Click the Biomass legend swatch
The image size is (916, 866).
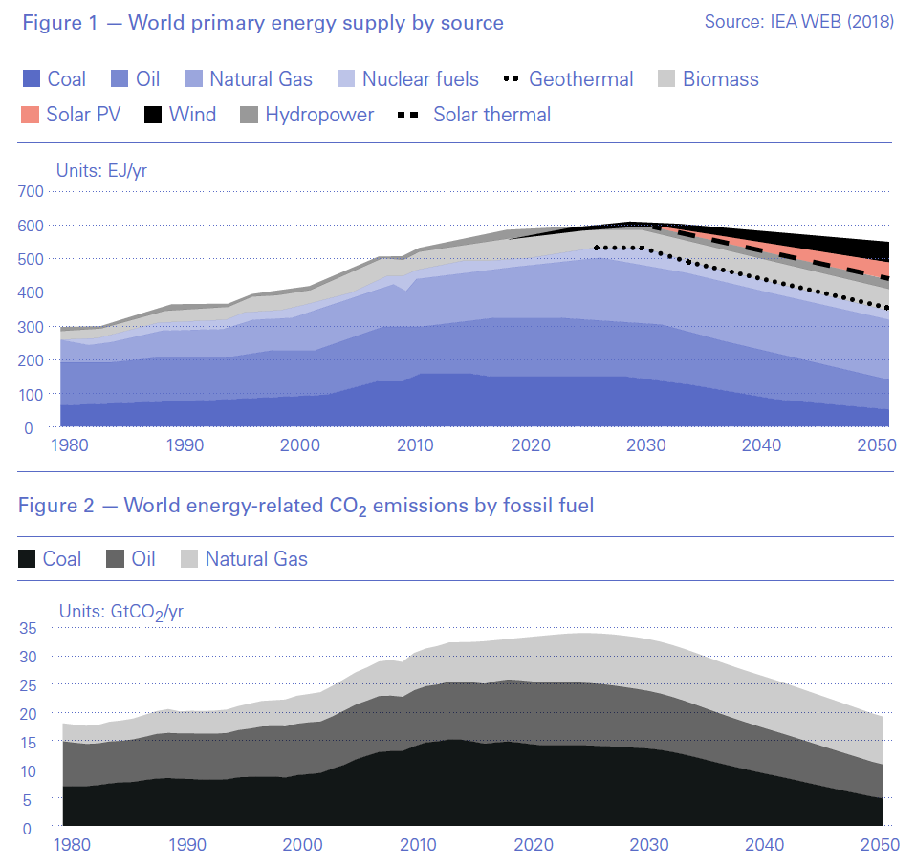coord(666,79)
